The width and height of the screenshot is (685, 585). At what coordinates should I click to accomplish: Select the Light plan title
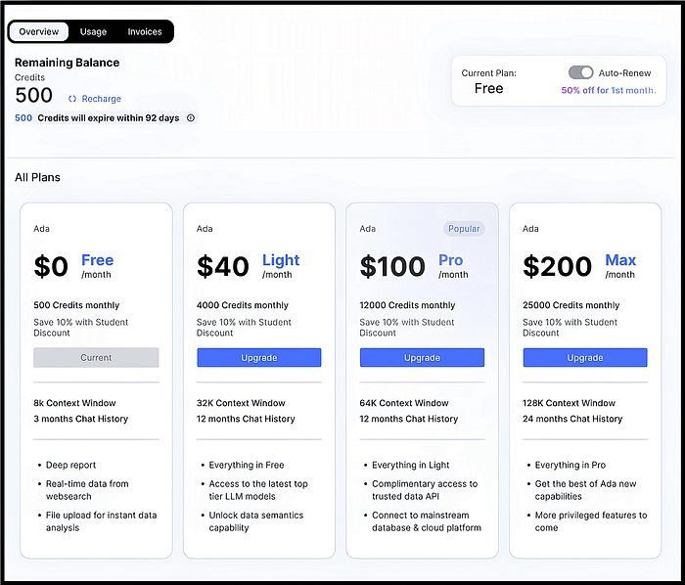(281, 260)
